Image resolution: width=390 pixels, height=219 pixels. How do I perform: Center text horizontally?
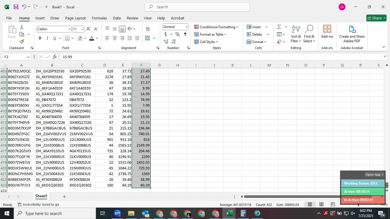[115, 38]
